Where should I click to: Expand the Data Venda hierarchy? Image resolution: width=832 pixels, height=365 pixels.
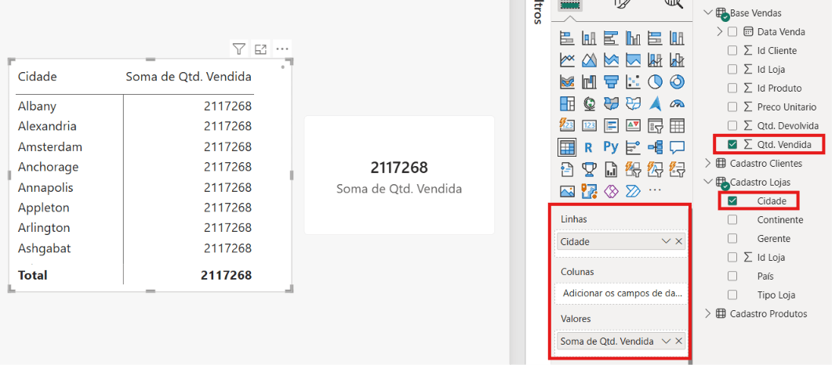[x=720, y=32]
